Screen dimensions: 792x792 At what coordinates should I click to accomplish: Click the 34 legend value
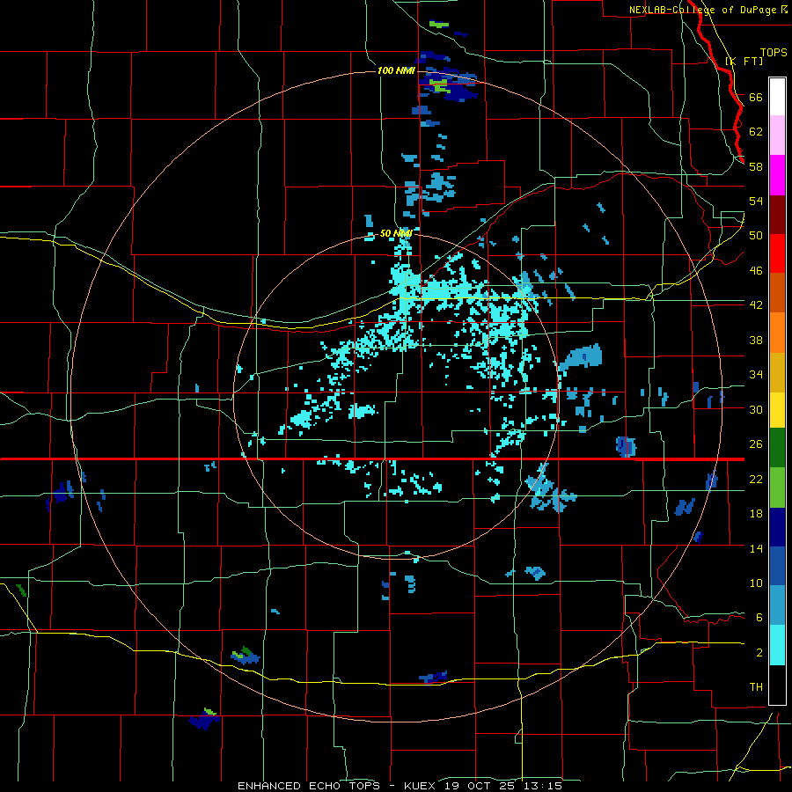(756, 374)
